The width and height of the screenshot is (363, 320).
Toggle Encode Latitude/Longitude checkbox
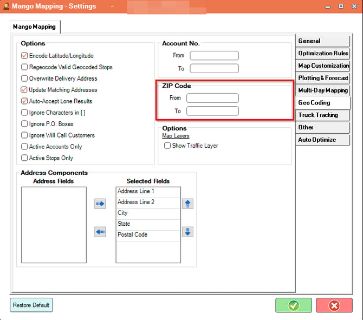(24, 56)
